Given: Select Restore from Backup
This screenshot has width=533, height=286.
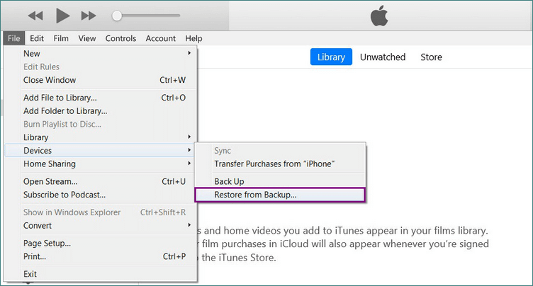Looking at the screenshot, I should pyautogui.click(x=280, y=195).
